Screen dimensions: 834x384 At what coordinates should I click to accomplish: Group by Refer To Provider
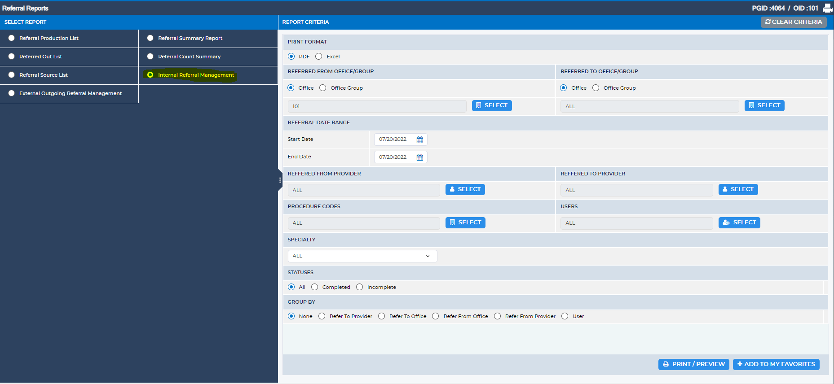pyautogui.click(x=322, y=316)
